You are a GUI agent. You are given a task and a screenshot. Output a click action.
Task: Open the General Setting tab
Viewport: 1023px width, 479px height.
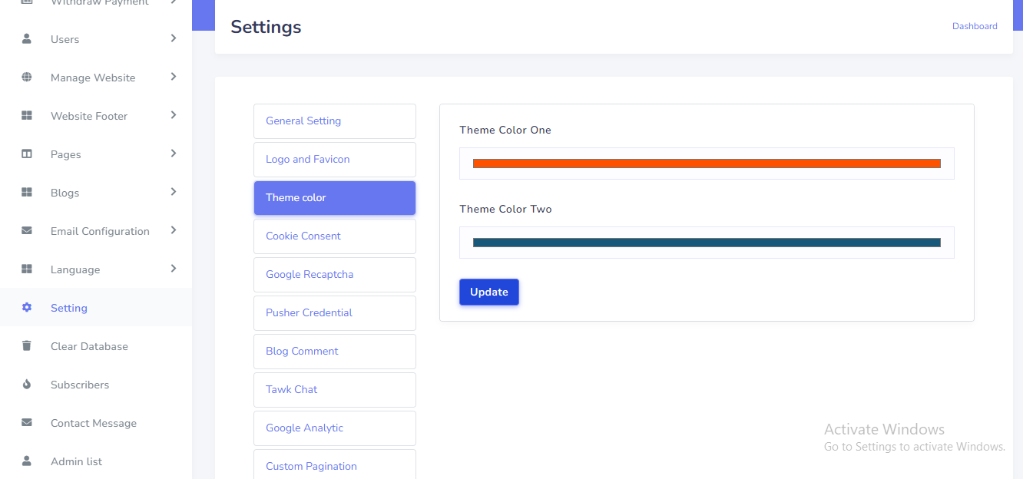pos(334,121)
